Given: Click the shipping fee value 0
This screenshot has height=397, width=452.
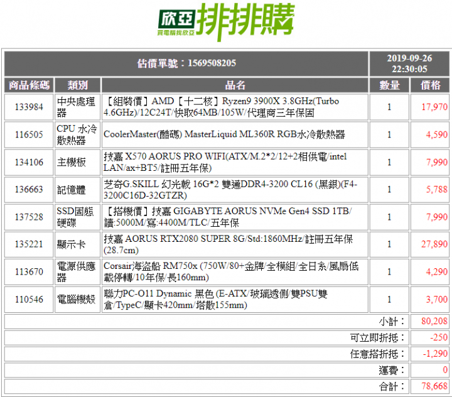Looking at the screenshot, I should pos(445,370).
